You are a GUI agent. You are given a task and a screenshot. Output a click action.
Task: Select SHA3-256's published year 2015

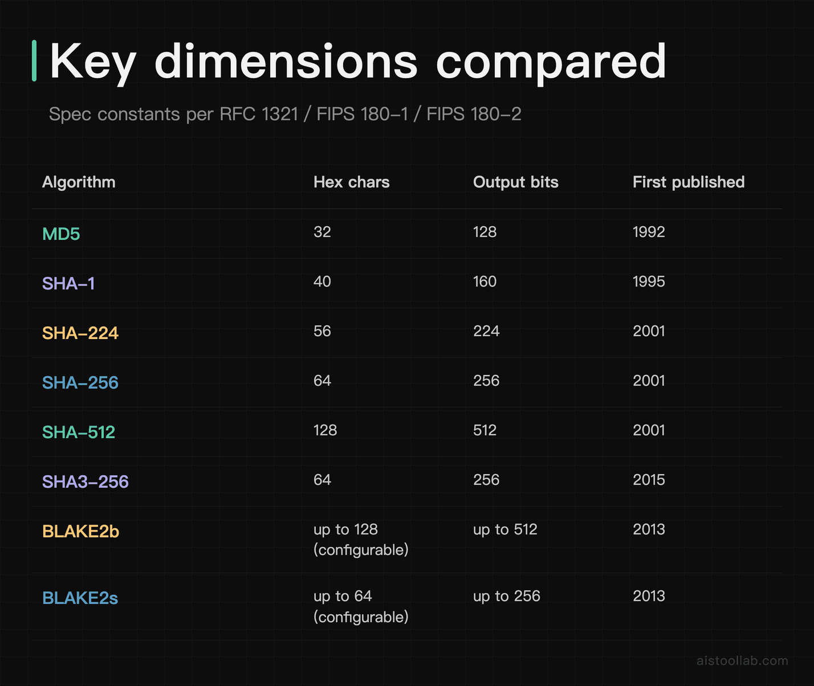(x=649, y=480)
